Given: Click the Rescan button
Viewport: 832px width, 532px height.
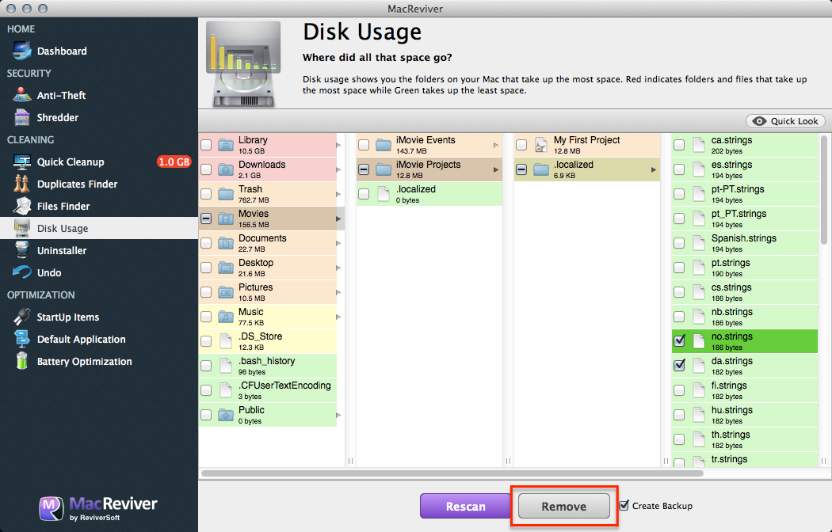Looking at the screenshot, I should coord(465,506).
